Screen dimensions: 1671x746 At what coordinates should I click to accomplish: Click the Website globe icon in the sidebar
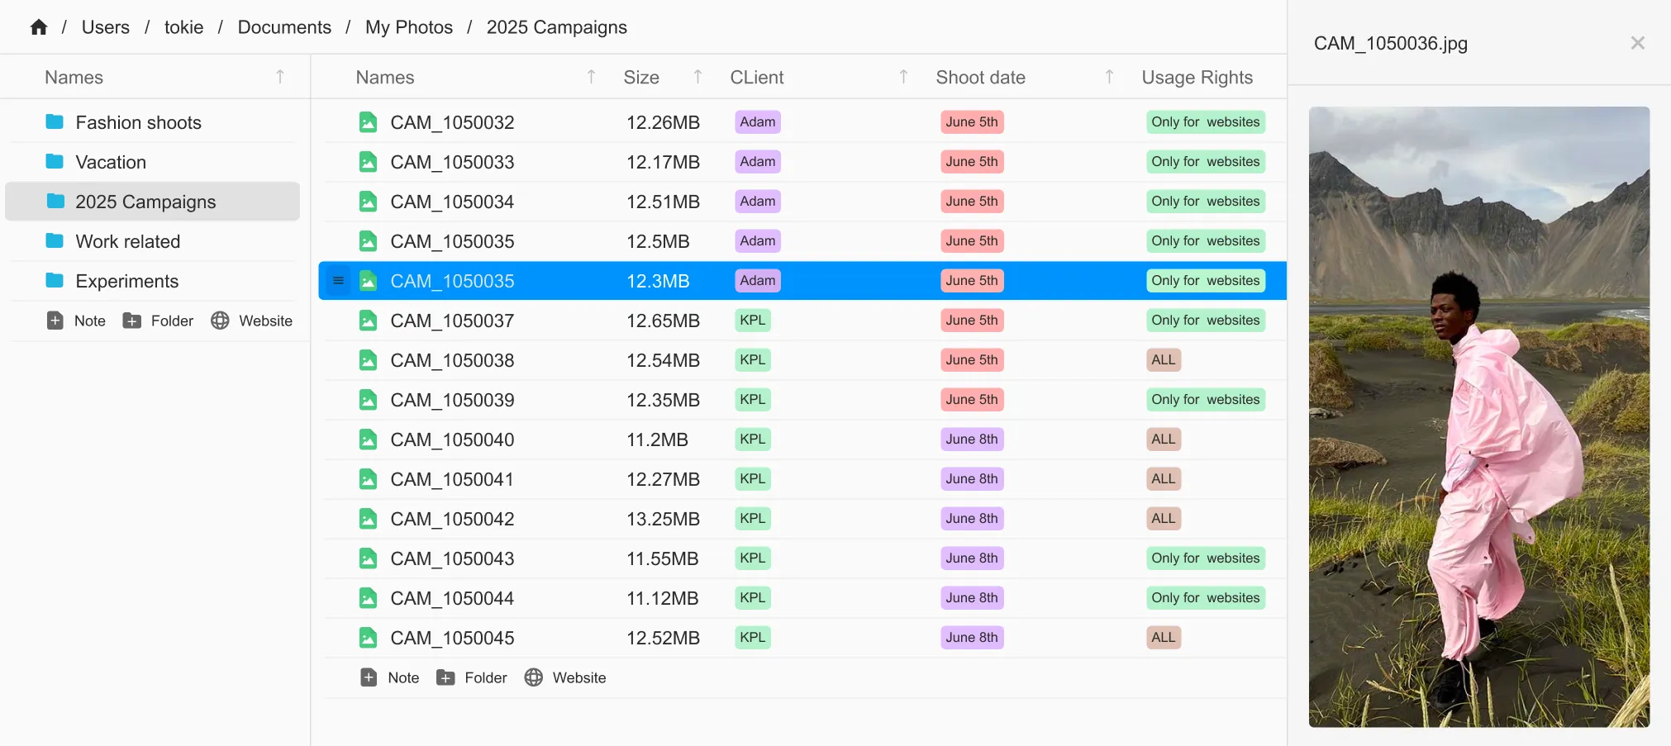(220, 321)
